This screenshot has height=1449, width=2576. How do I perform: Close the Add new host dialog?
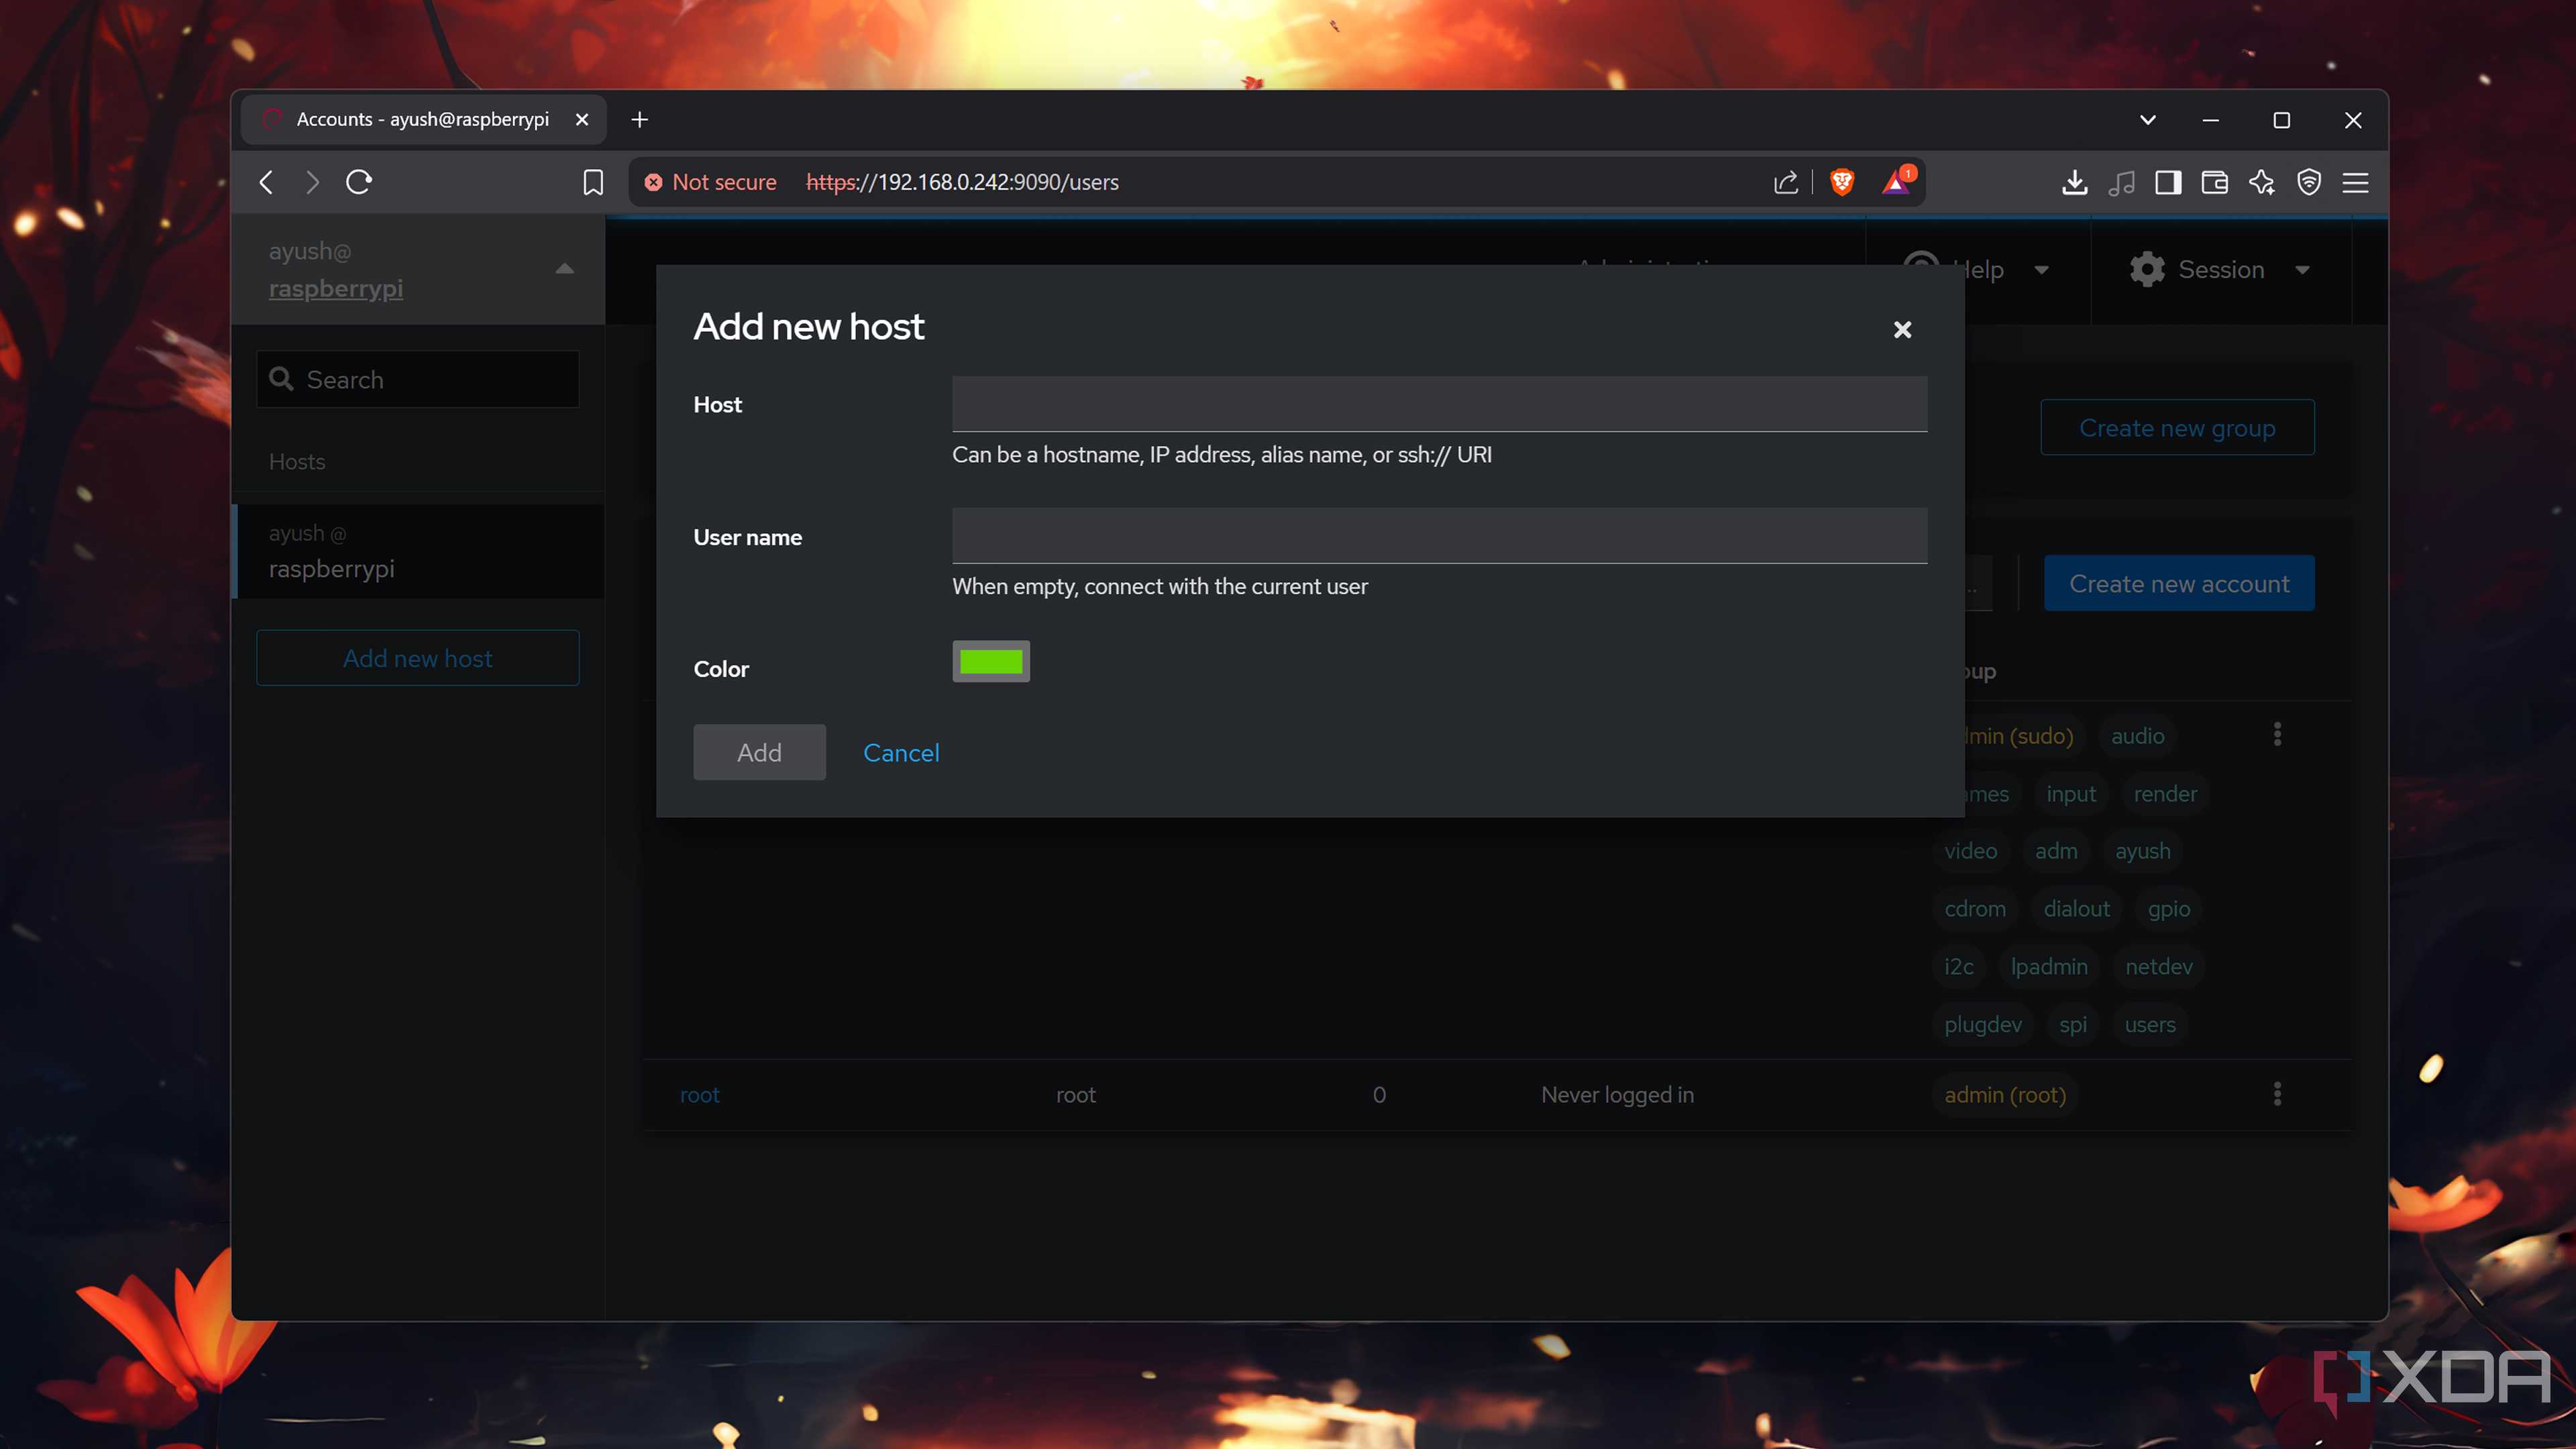1902,329
